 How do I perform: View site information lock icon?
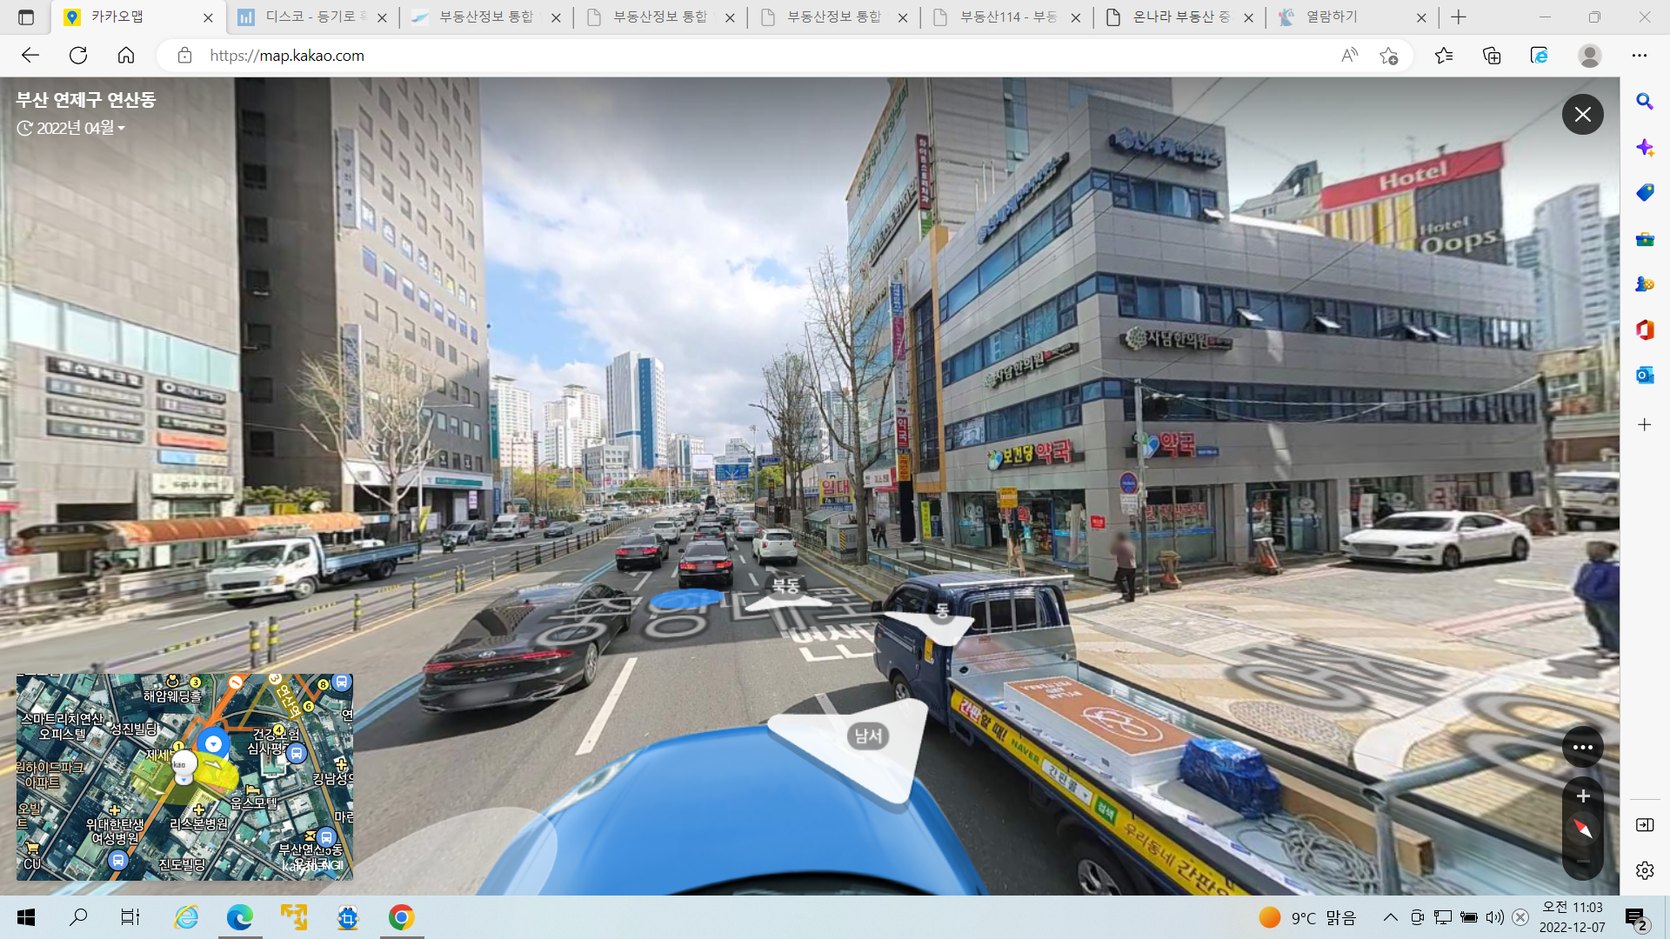tap(184, 56)
